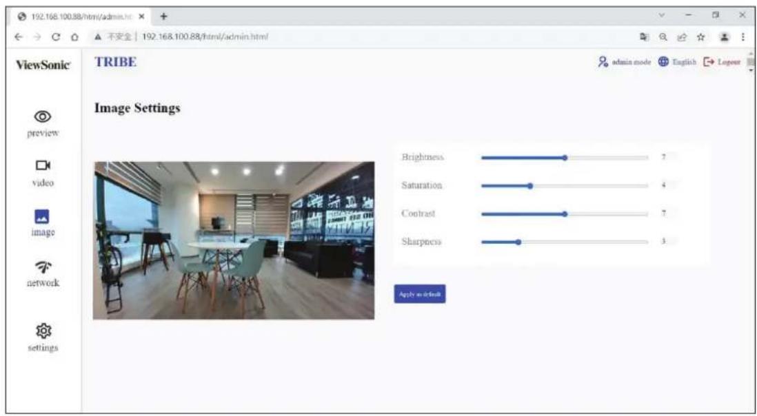Open a new browser tab with plus
Screen dimensions: 757x416
[163, 16]
